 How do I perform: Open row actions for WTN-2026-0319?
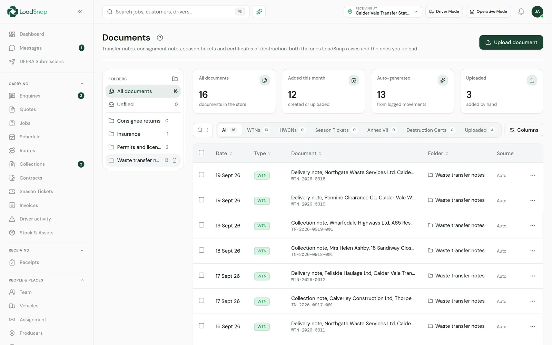click(x=533, y=200)
